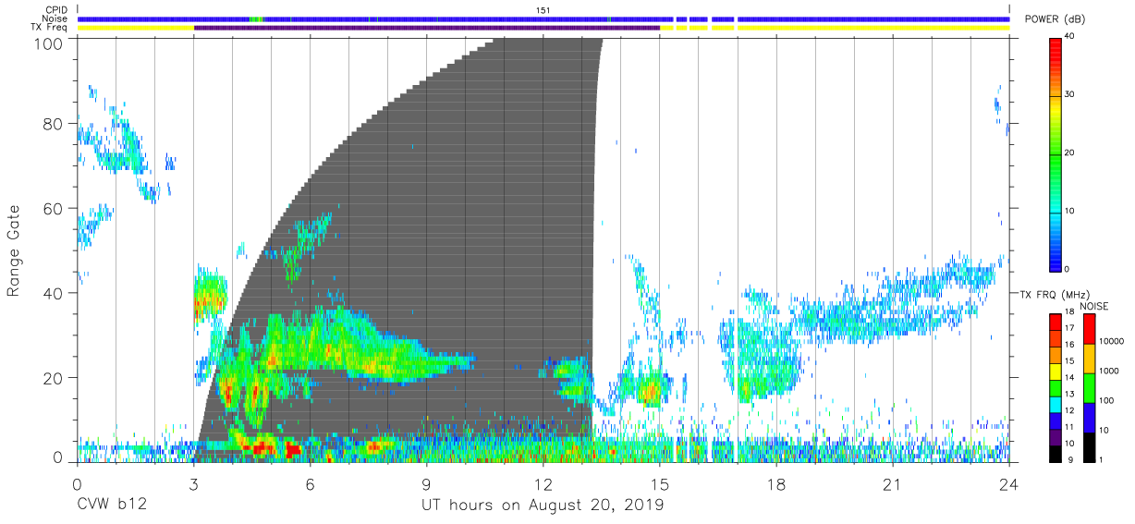Click the x-axis tick label '21'
The width and height of the screenshot is (1135, 524).
click(x=893, y=484)
